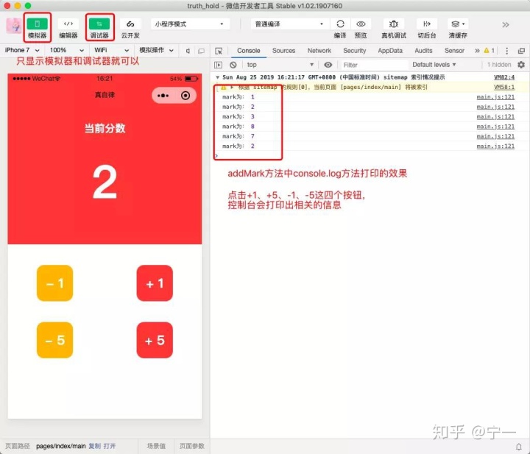Open the 小程序模式 mode dropdown
530x454 pixels.
click(x=190, y=24)
